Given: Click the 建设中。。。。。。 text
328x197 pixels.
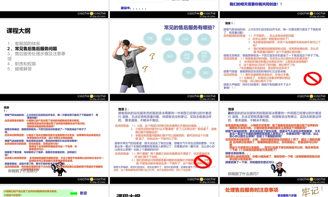Looking at the screenshot, I should pos(133,8).
